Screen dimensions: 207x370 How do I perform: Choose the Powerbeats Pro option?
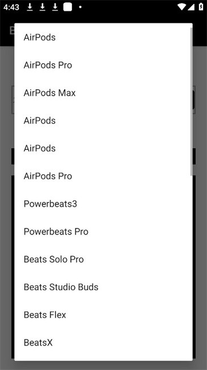point(103,232)
